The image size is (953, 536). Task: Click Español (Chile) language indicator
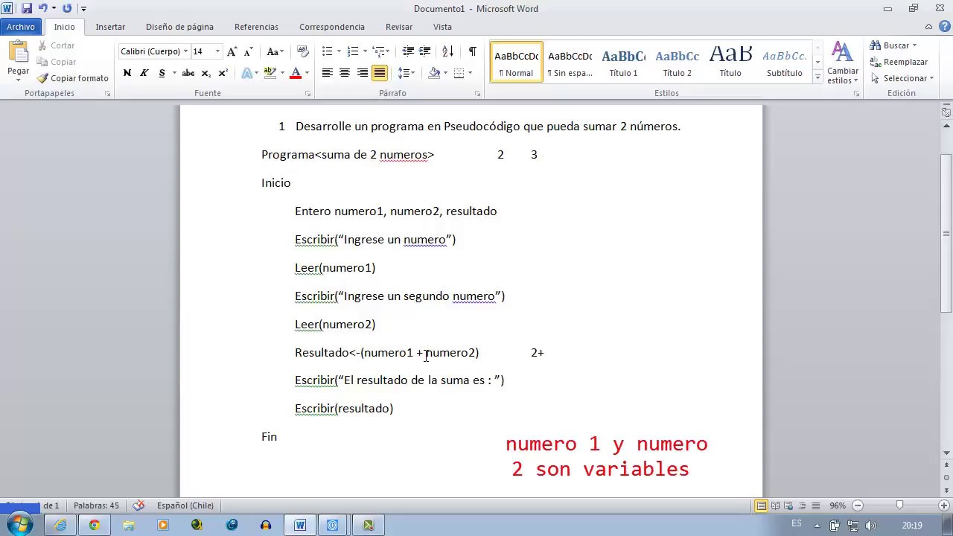pos(185,505)
